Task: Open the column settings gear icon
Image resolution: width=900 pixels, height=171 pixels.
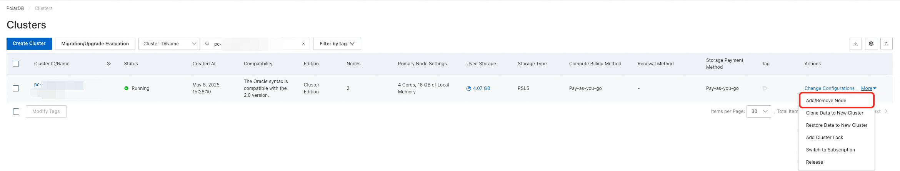Action: (871, 44)
